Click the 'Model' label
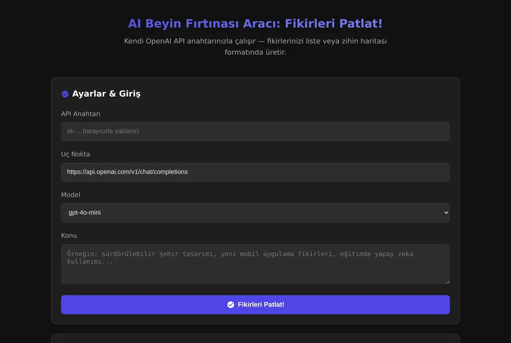Image resolution: width=511 pixels, height=343 pixels. pyautogui.click(x=71, y=195)
